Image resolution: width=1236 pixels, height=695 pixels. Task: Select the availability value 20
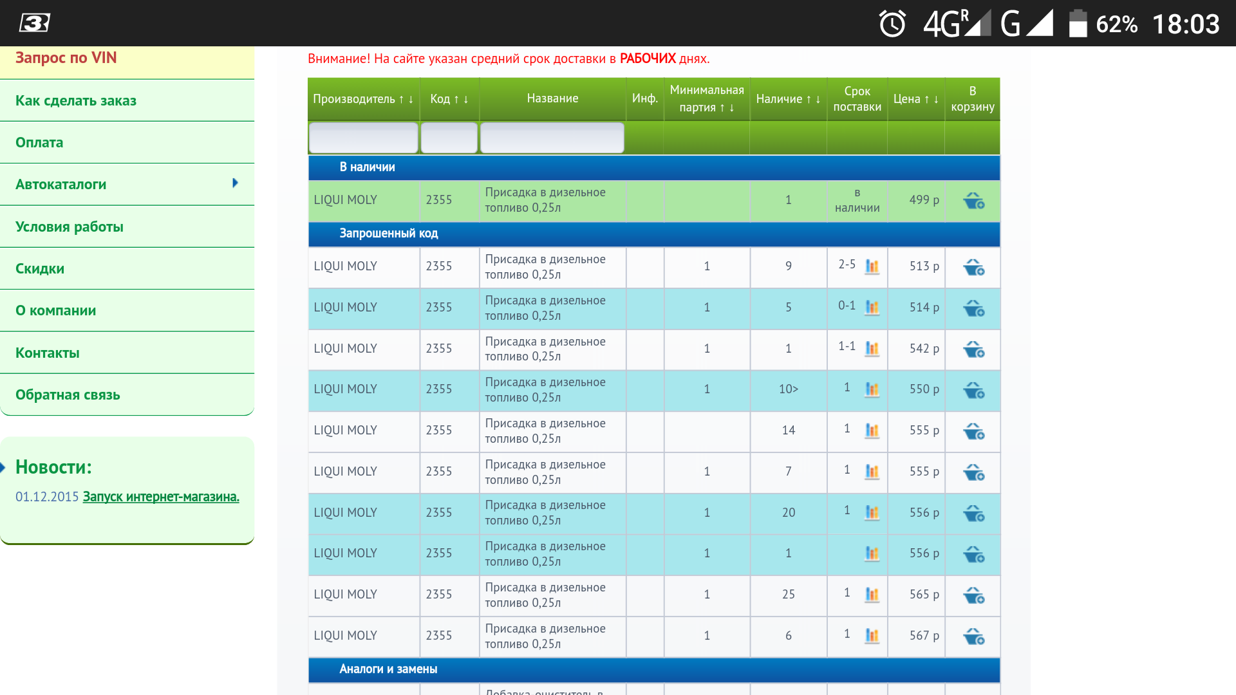[788, 513]
